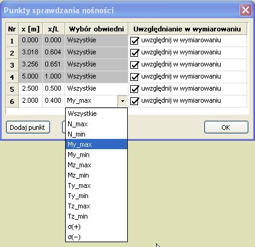Collapse the My_max dropdown arrow in row 6
255x247 pixels.
122,101
